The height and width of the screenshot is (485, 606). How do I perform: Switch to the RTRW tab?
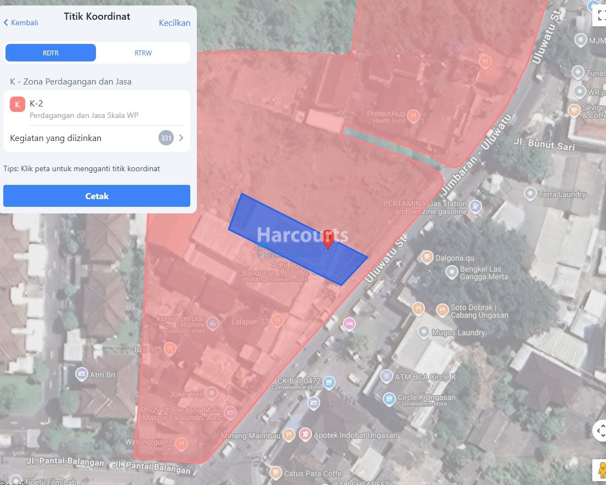143,53
